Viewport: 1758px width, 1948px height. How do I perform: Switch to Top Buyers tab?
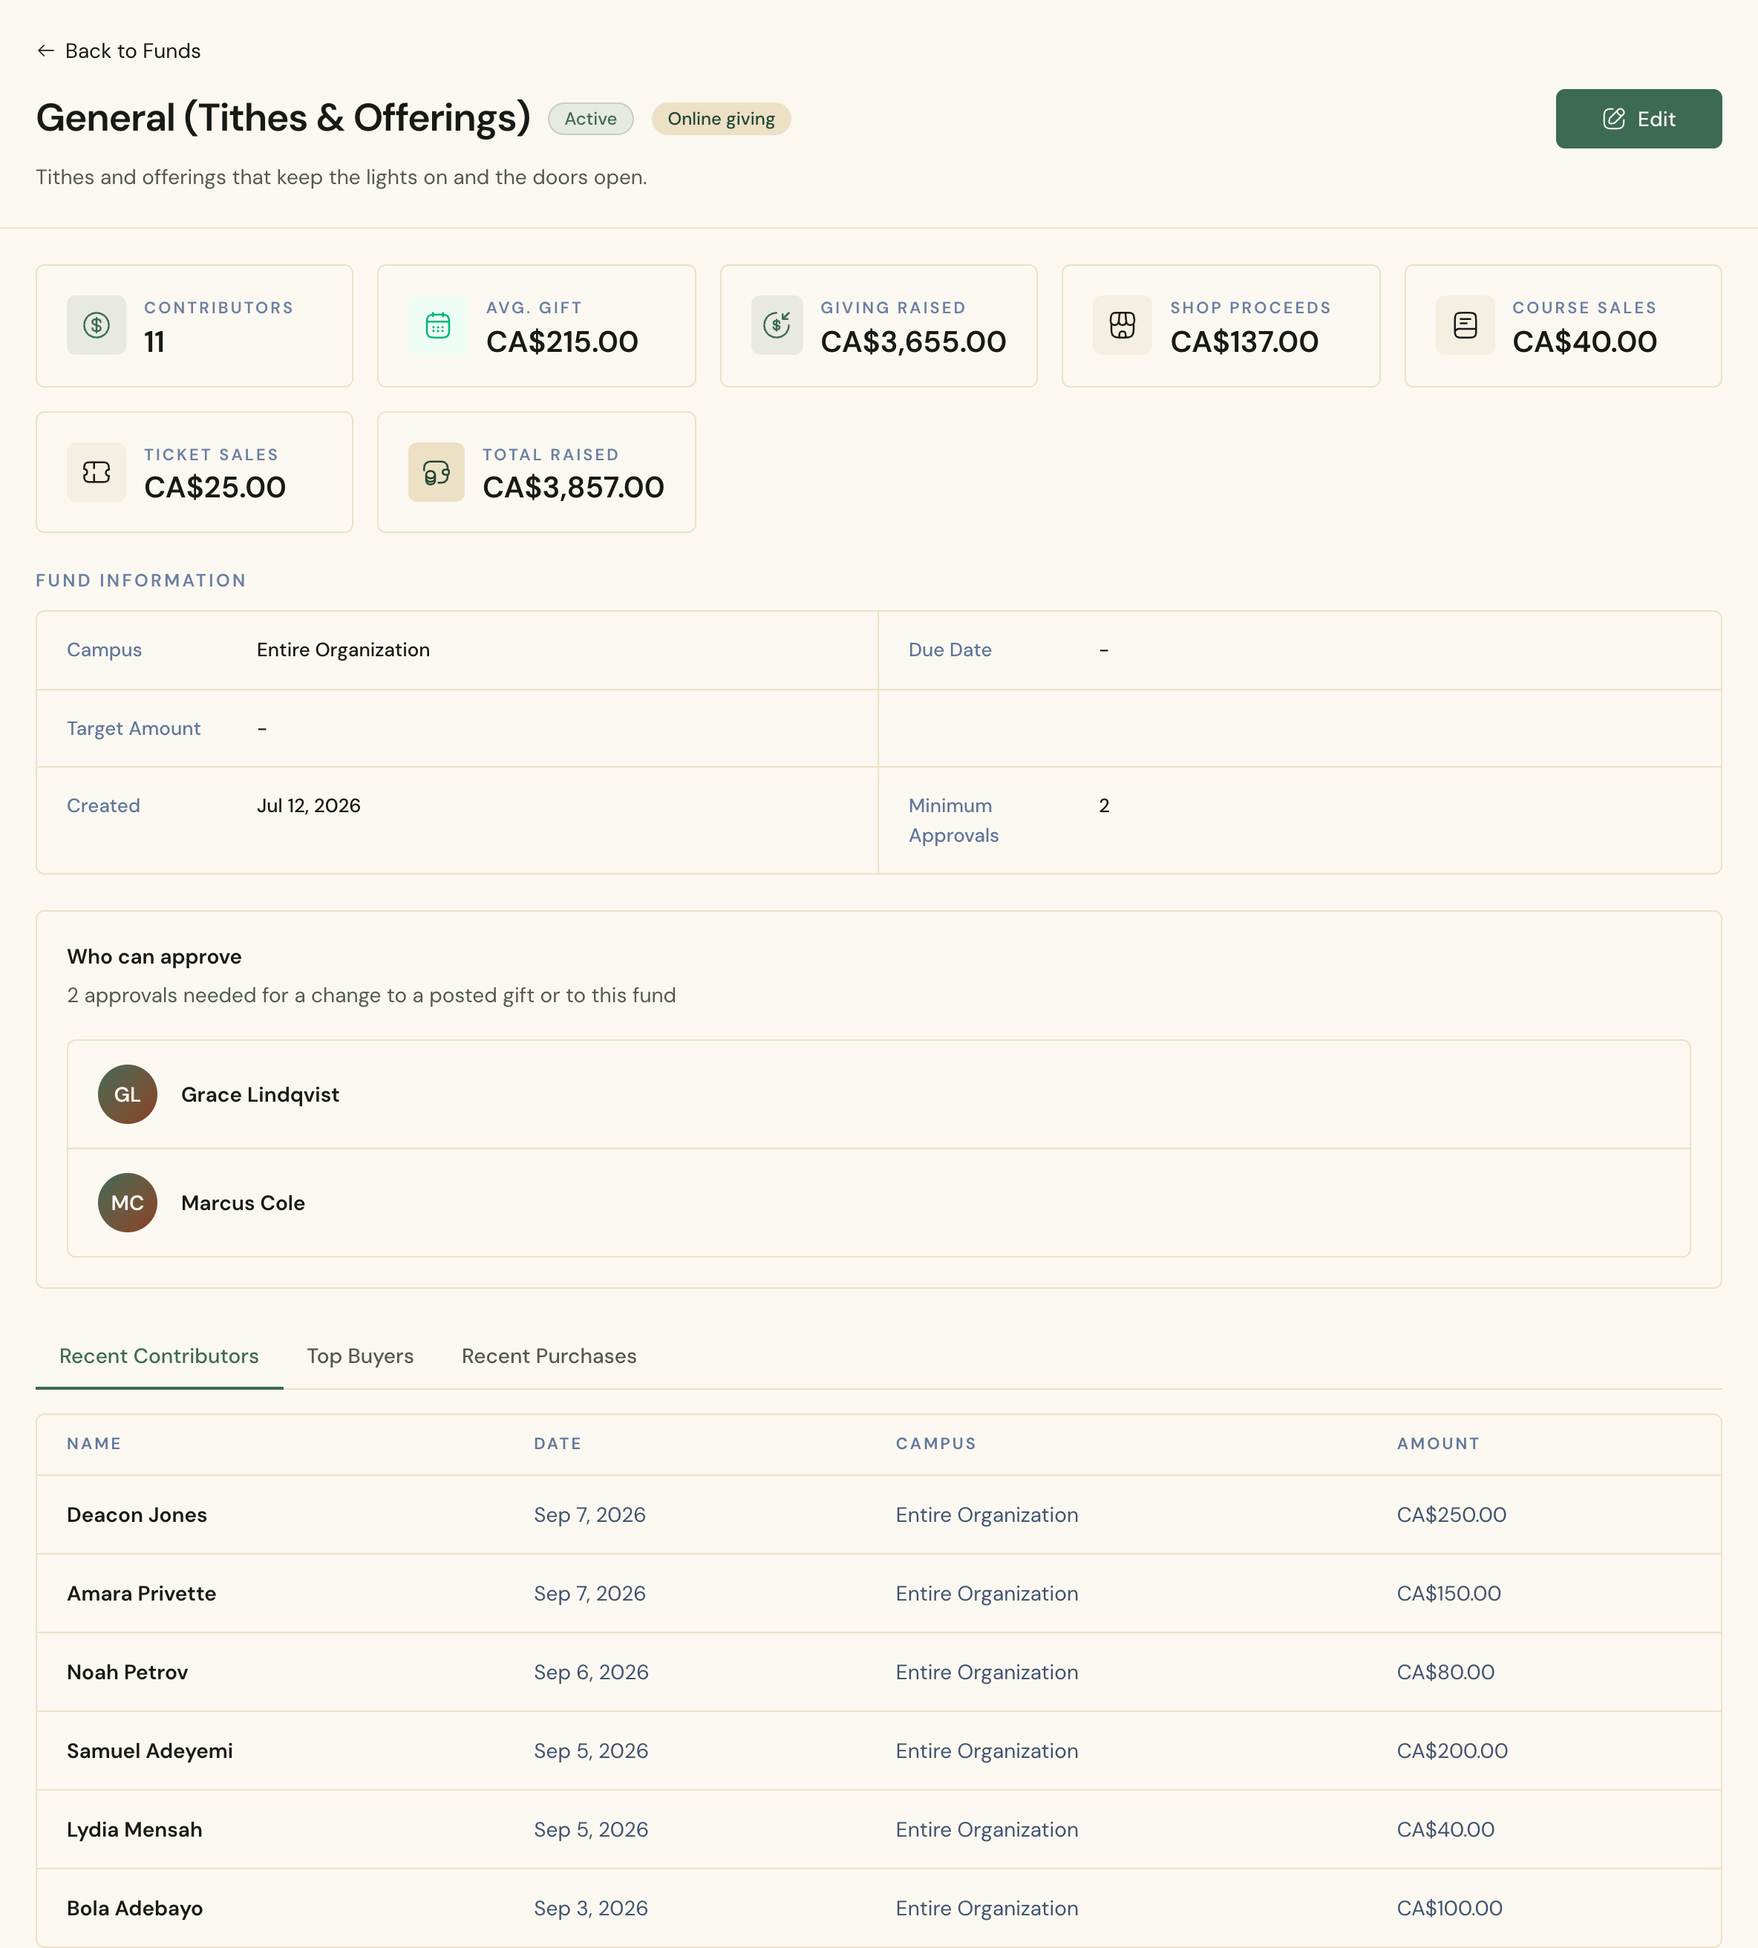(x=360, y=1356)
